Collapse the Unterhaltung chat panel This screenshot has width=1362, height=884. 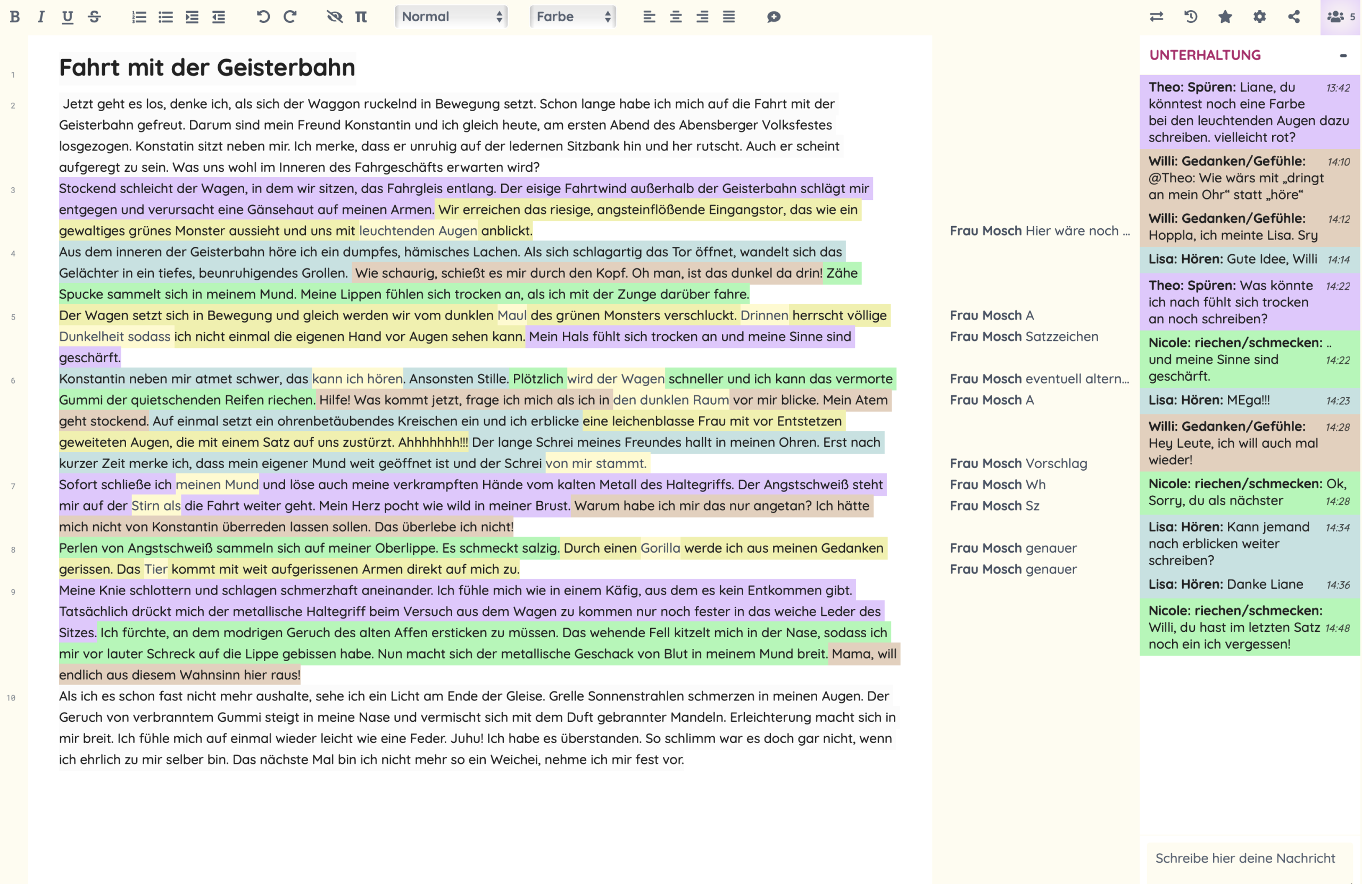1342,55
